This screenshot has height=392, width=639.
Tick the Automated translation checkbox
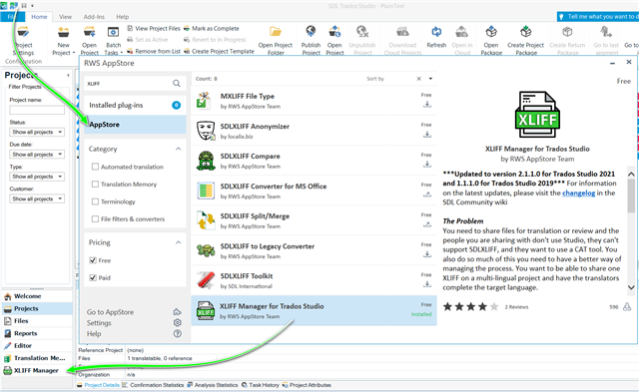tap(95, 167)
